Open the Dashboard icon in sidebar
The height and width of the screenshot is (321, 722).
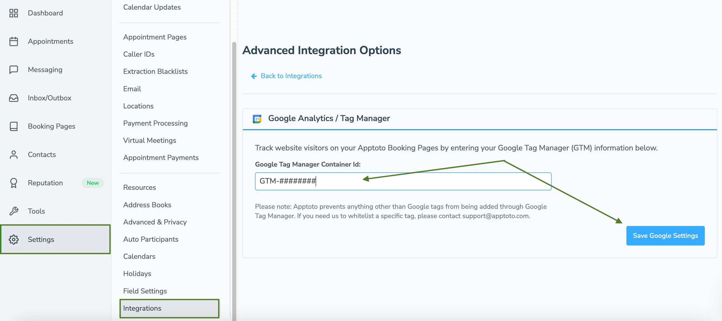pos(14,13)
